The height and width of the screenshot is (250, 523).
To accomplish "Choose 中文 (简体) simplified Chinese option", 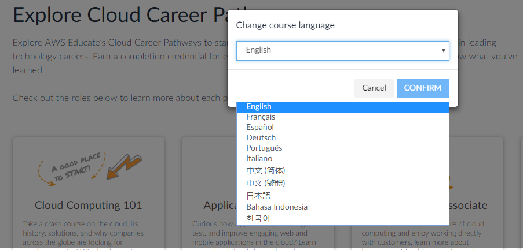I will click(x=342, y=170).
